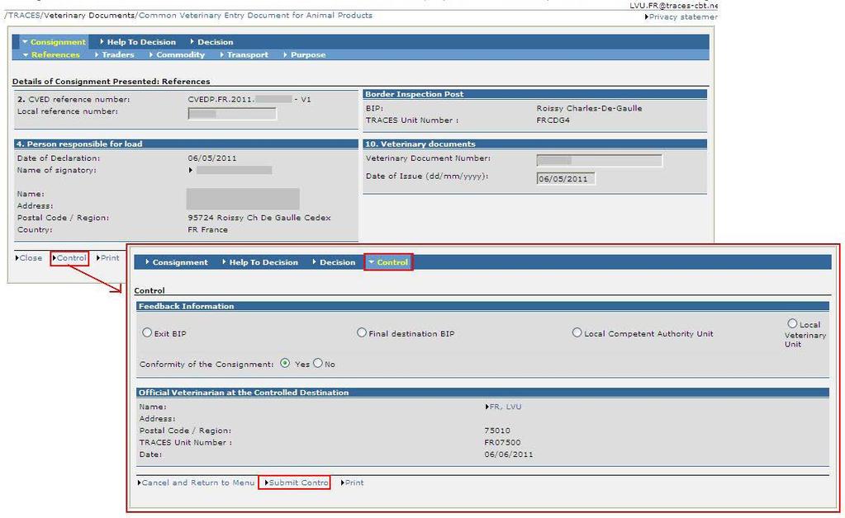Open the Commodity sub-tab
845x518 pixels.
[178, 55]
